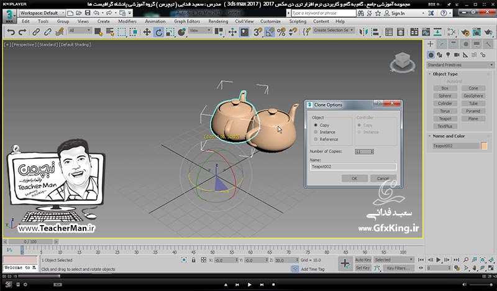Open Key Filters button
Image resolution: width=497 pixels, height=291 pixels.
[398, 268]
